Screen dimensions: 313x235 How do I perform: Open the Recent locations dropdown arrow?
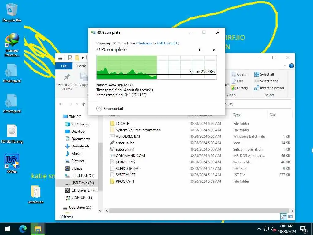pyautogui.click(x=77, y=104)
